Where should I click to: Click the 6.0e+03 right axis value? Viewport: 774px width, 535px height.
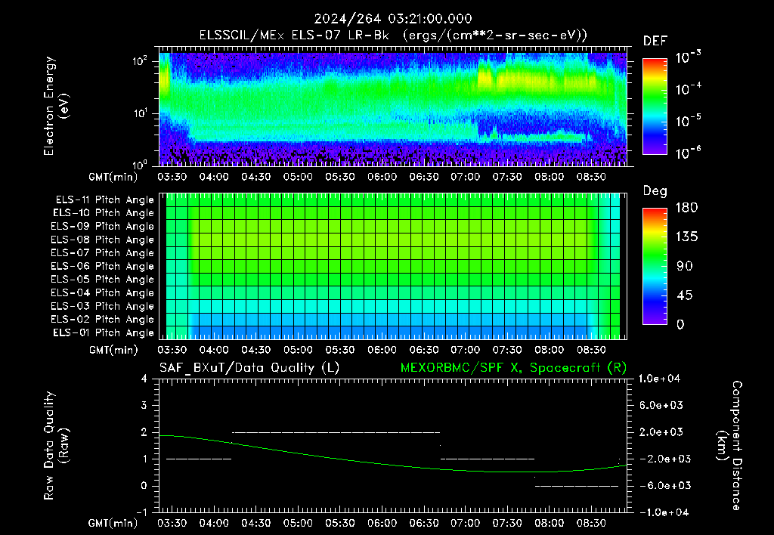click(661, 405)
